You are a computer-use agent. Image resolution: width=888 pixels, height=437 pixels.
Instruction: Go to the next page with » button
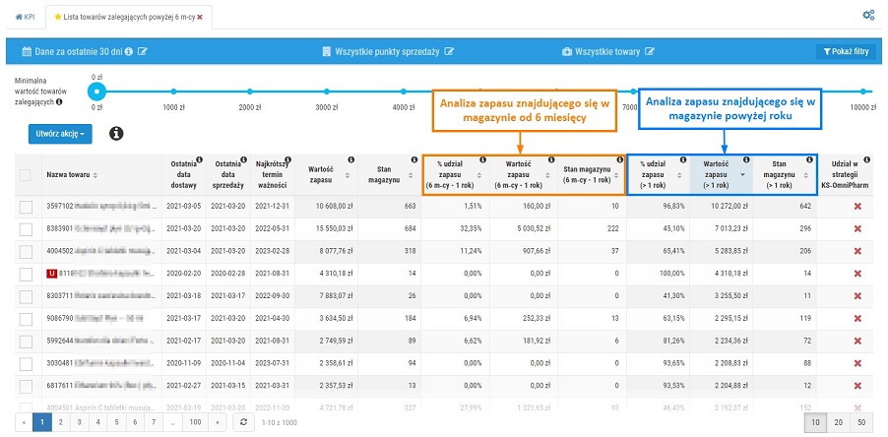tap(218, 422)
